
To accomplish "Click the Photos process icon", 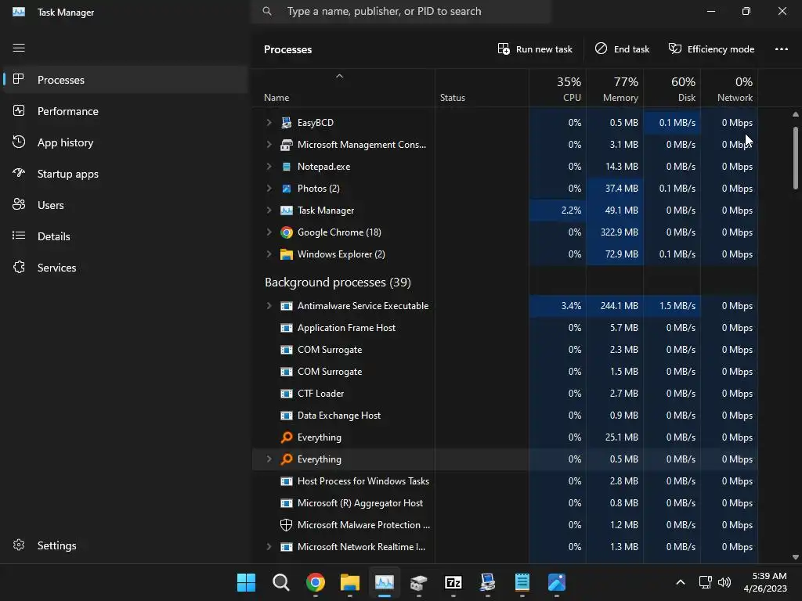I will click(x=287, y=189).
